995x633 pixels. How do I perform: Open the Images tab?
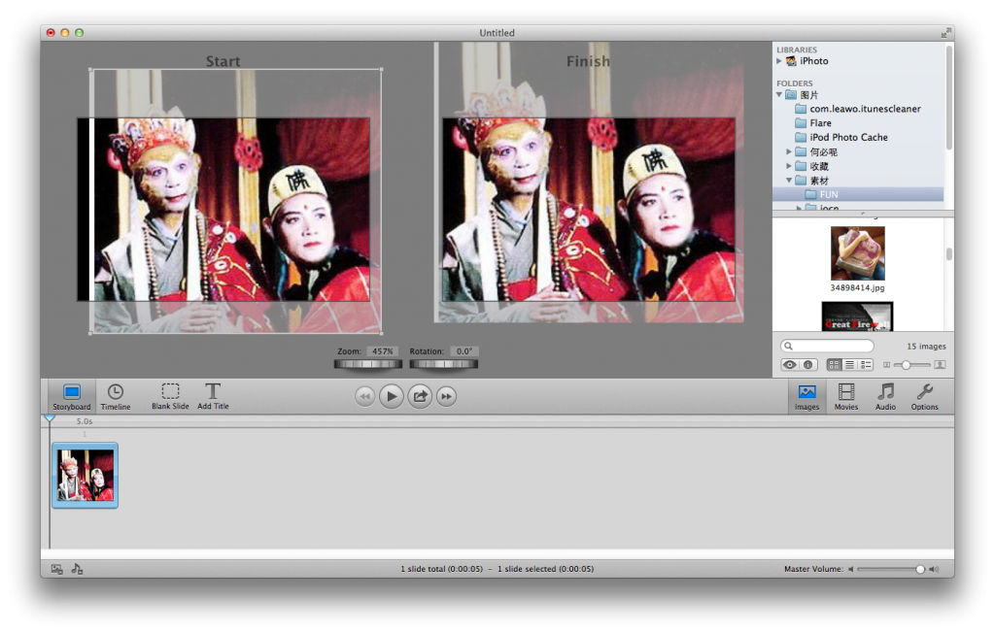pos(806,397)
